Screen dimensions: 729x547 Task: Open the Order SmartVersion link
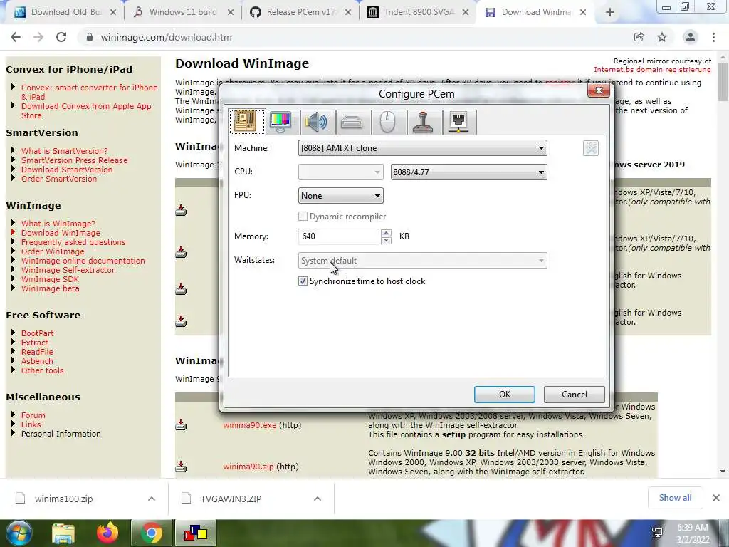click(x=59, y=179)
